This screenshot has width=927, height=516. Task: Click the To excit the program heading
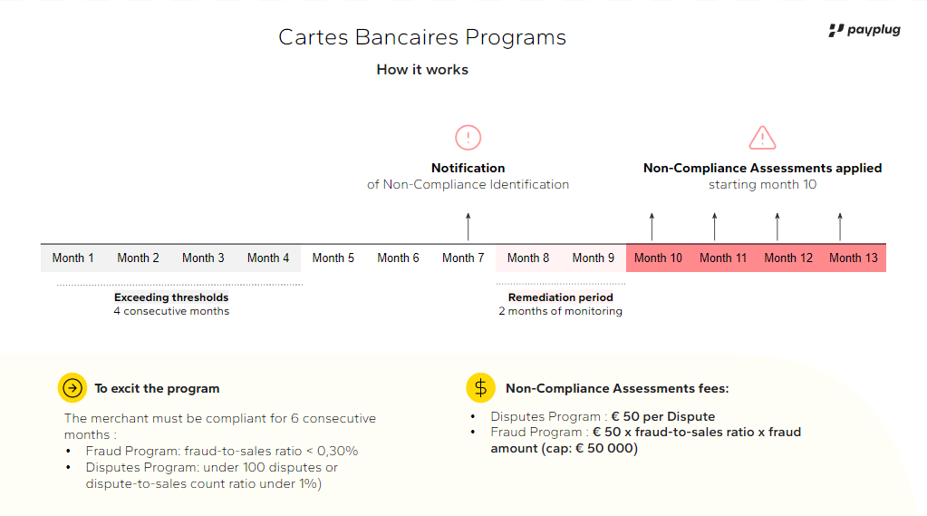point(157,388)
